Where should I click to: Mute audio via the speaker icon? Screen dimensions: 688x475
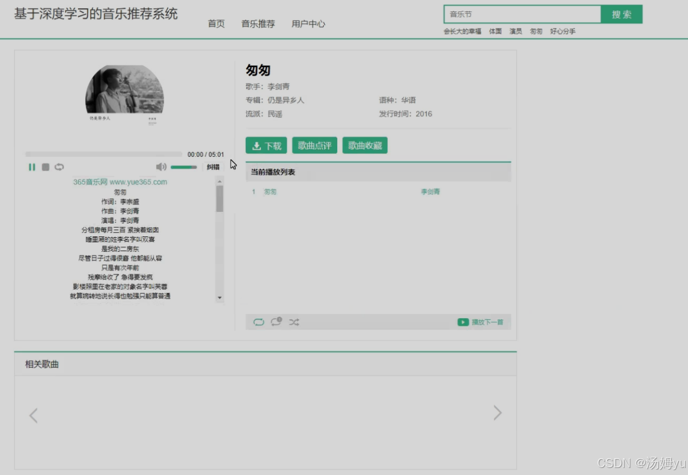[161, 167]
